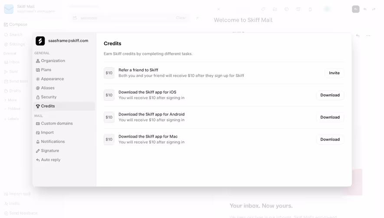Open Drafts in background mail sidebar
Image resolution: width=384 pixels, height=218 pixels.
(13, 91)
